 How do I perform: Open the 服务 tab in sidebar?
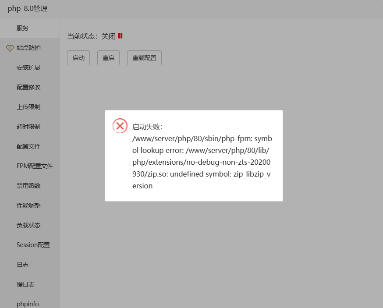tap(30, 28)
